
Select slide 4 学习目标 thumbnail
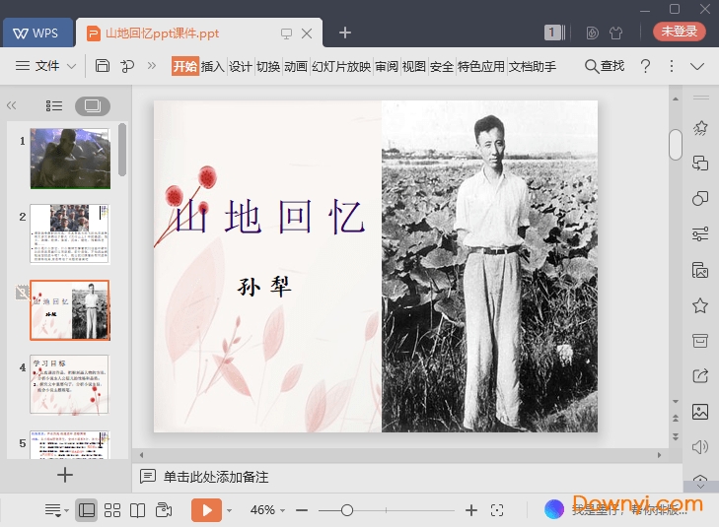click(70, 384)
